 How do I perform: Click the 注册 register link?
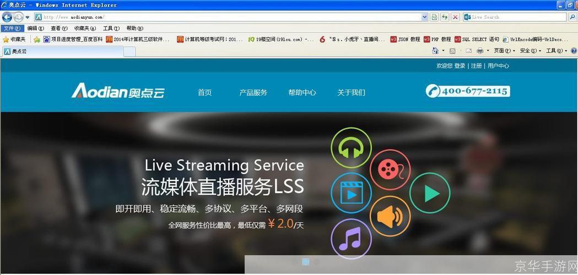point(476,65)
